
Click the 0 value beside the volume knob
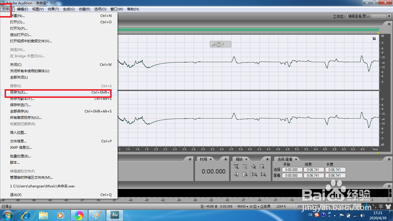(x=223, y=44)
